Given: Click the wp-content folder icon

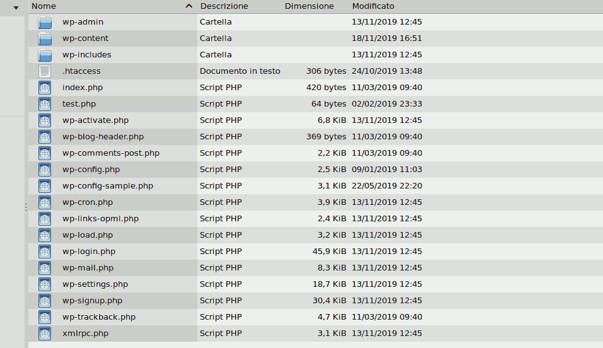Looking at the screenshot, I should (x=45, y=38).
